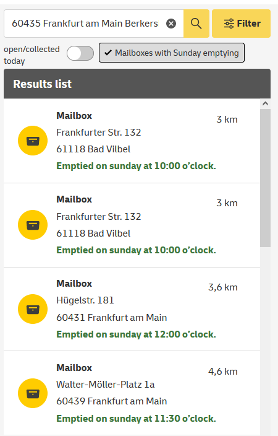Open the Hügelstr. 181 mailbox entry
This screenshot has height=436, width=278.
click(x=132, y=309)
